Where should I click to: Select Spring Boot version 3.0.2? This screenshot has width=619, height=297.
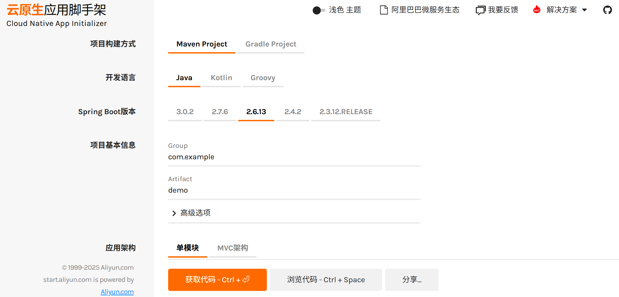pos(185,112)
